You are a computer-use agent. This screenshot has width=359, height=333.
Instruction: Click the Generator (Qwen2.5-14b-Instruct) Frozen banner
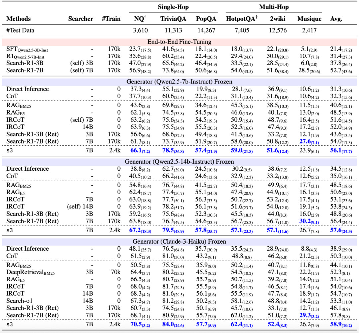coord(179,162)
